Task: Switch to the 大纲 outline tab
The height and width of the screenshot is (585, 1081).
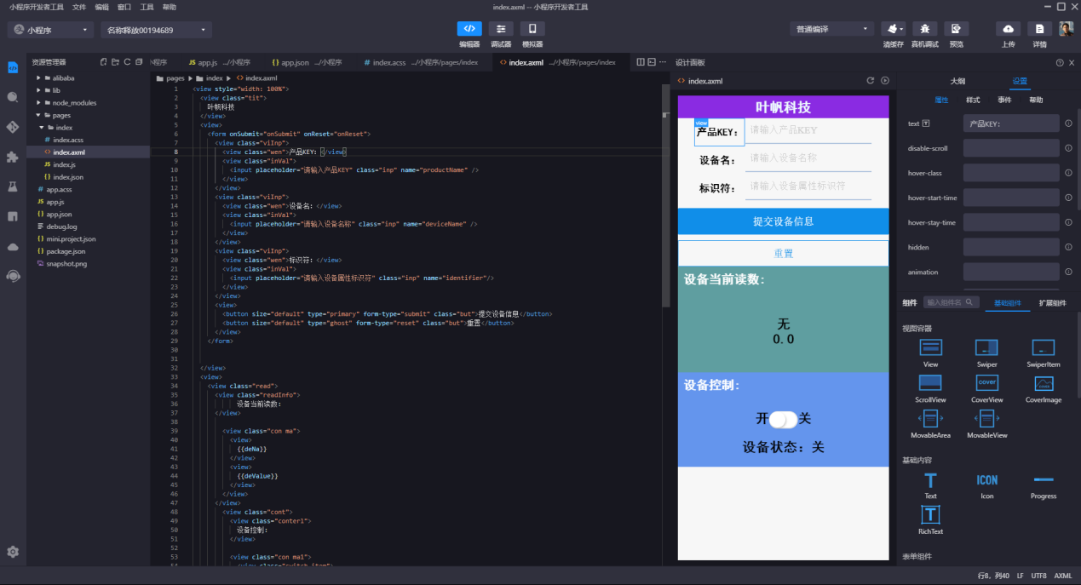Action: (957, 82)
